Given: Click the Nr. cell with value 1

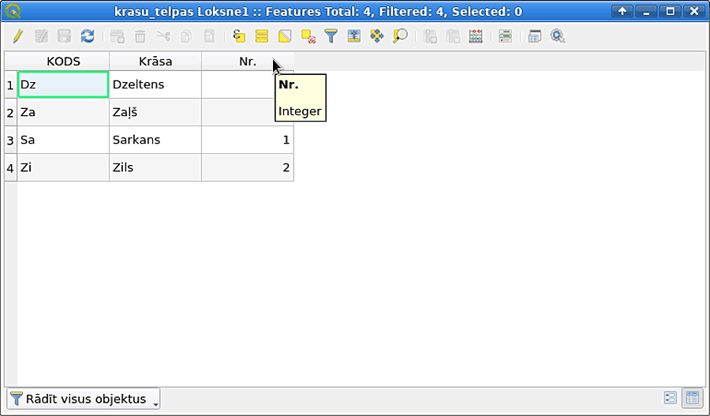Looking at the screenshot, I should 248,140.
